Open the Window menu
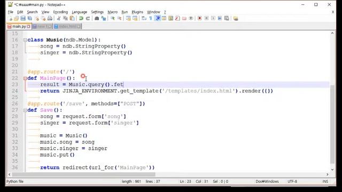The width and height of the screenshot is (342, 192). 153,12
